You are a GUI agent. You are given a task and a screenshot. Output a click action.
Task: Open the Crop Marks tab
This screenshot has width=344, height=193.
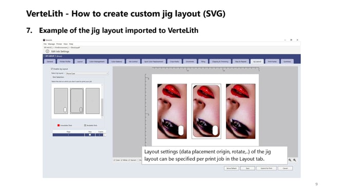(x=175, y=62)
